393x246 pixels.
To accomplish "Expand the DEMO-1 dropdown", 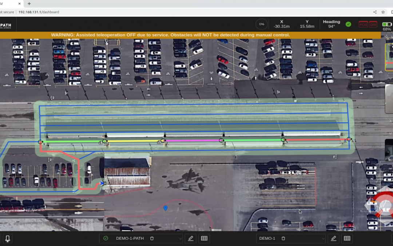I will 323,239.
